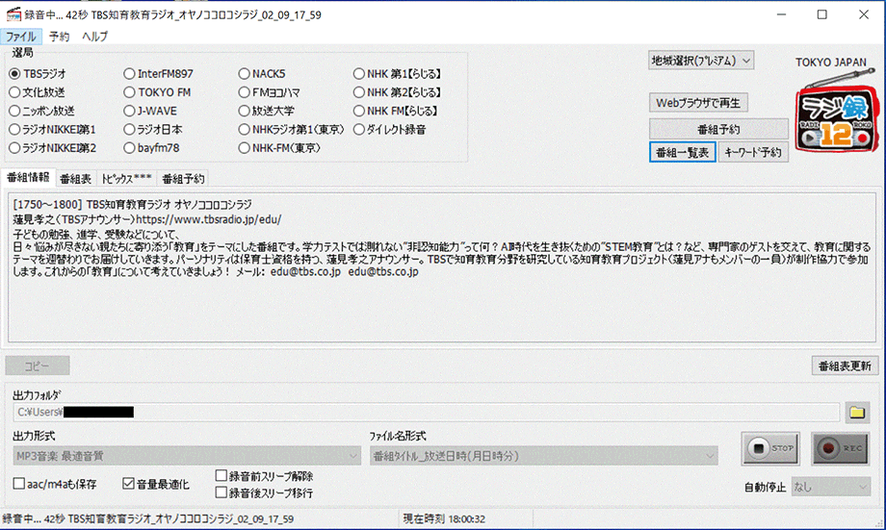Toggle 音量最適化 checkbox
The height and width of the screenshot is (530, 886).
(x=156, y=484)
